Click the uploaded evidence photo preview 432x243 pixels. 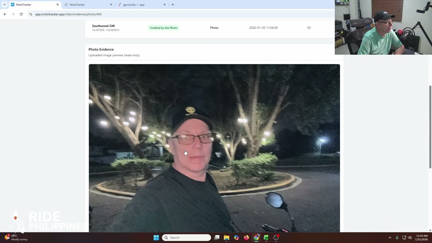(214, 148)
